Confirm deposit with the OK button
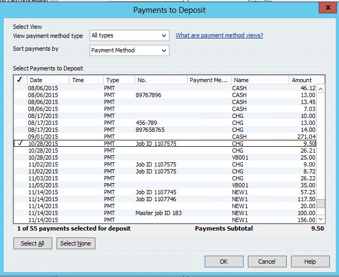 pyautogui.click(x=224, y=262)
